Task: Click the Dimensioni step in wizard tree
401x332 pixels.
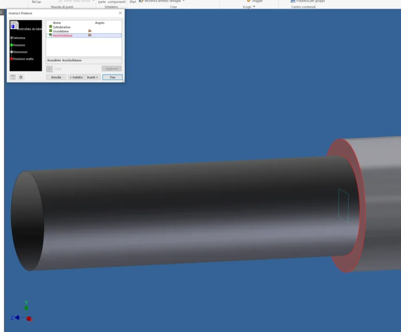Action: (19, 52)
